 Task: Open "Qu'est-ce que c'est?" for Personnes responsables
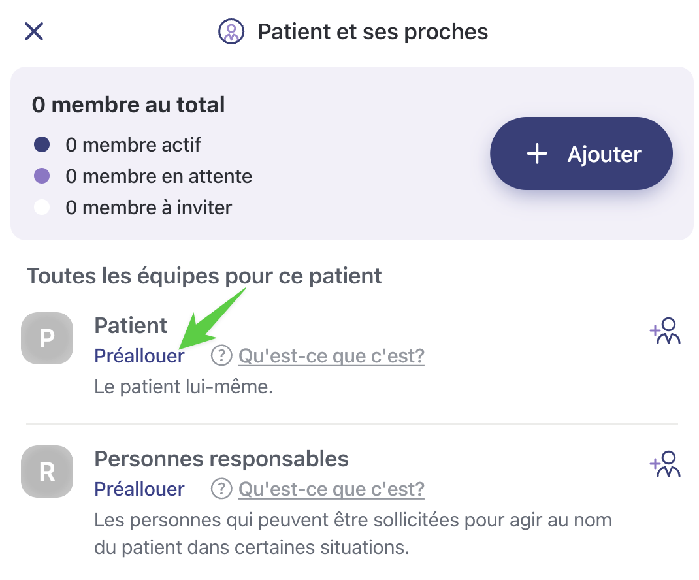(331, 489)
